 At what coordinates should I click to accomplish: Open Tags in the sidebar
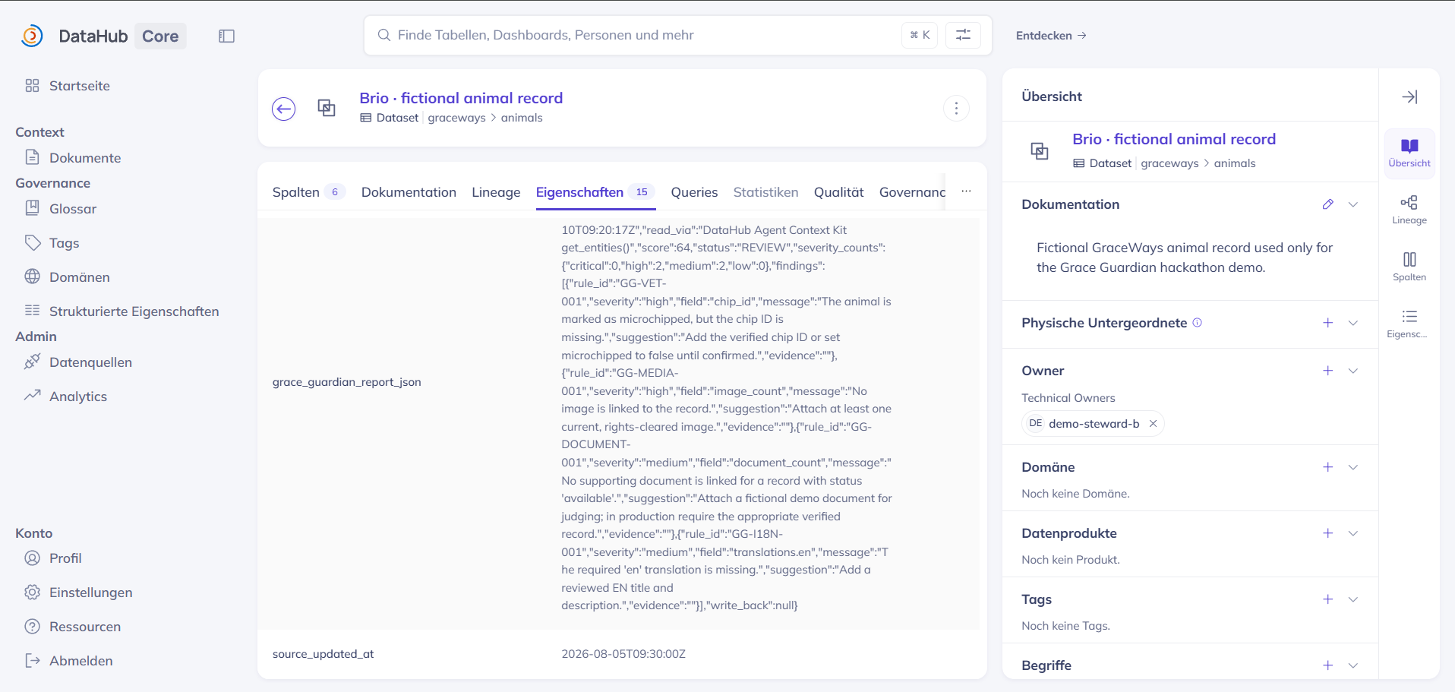pyautogui.click(x=52, y=243)
